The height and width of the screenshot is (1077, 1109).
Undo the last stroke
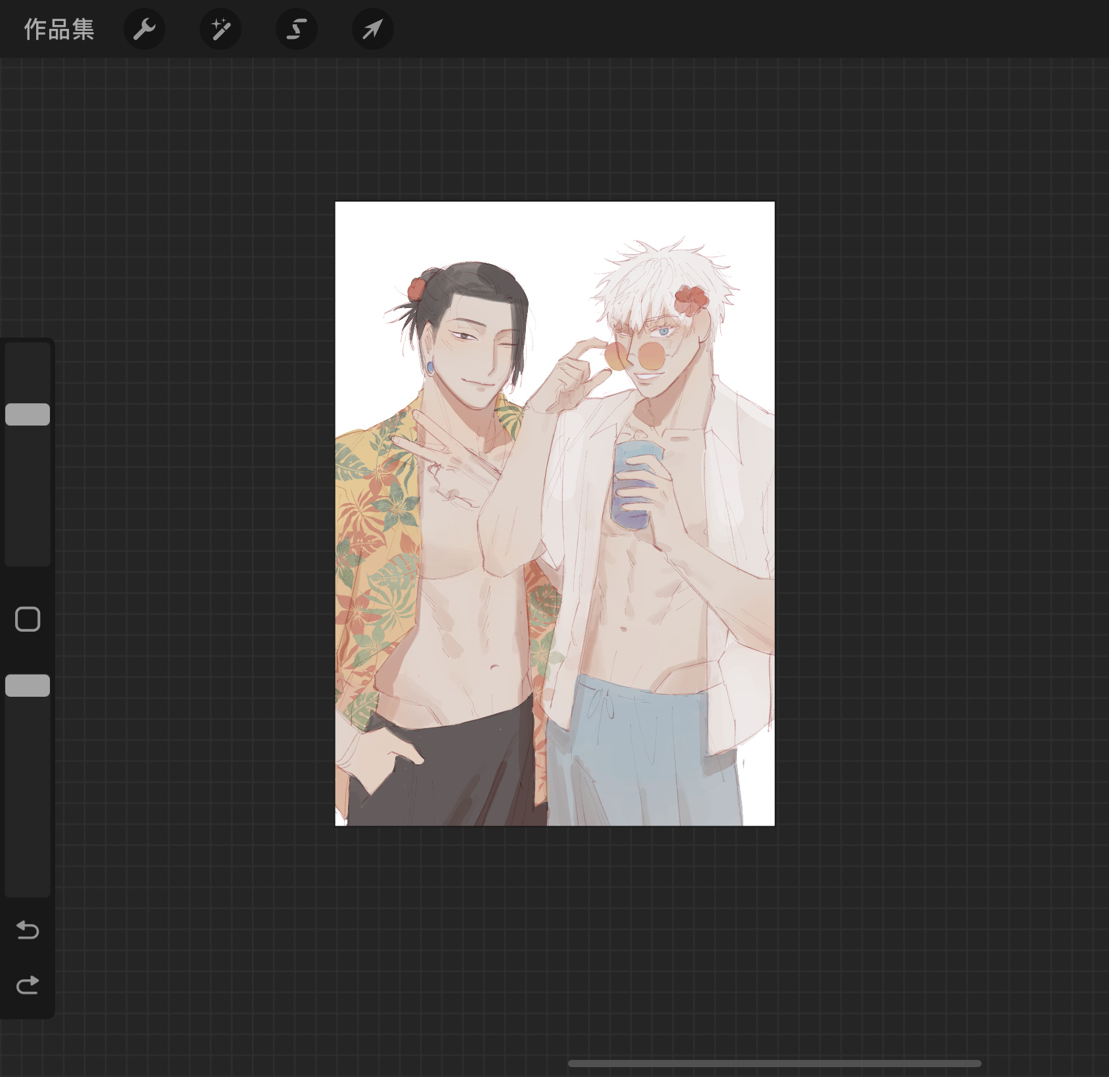pyautogui.click(x=28, y=930)
